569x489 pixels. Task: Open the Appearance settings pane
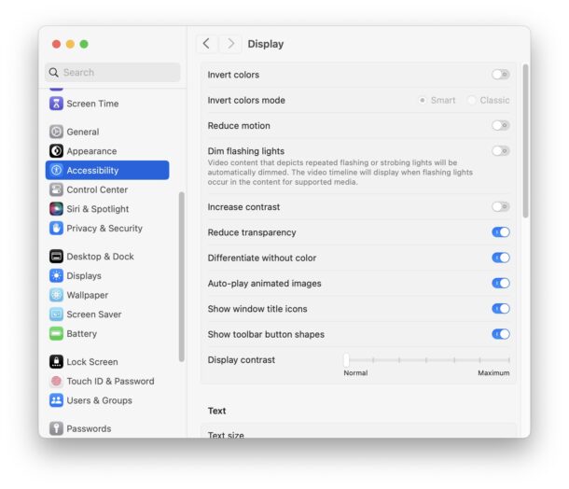tap(91, 151)
